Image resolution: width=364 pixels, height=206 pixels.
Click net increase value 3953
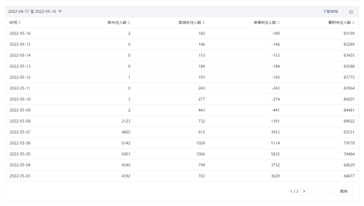[275, 132]
